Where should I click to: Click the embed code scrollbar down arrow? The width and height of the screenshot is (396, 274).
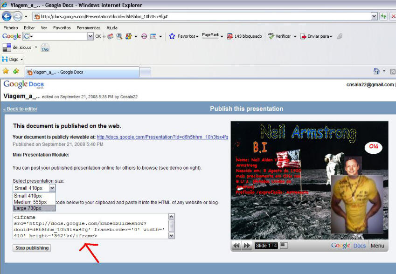pyautogui.click(x=172, y=236)
